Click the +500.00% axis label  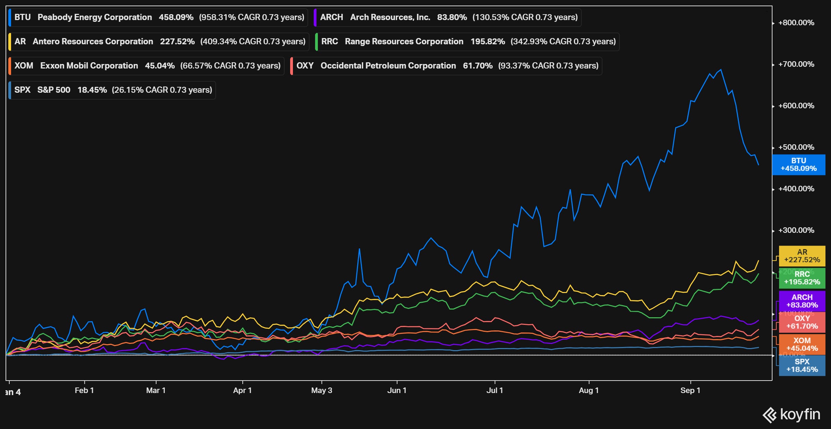point(796,147)
